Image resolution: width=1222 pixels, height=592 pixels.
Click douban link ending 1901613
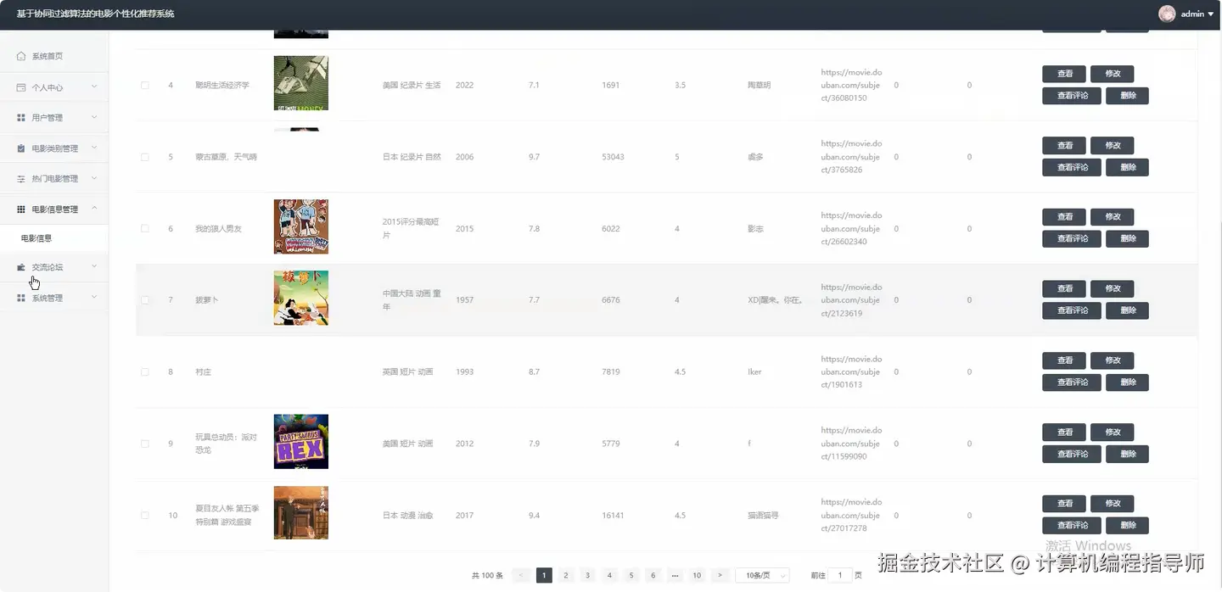coord(851,371)
